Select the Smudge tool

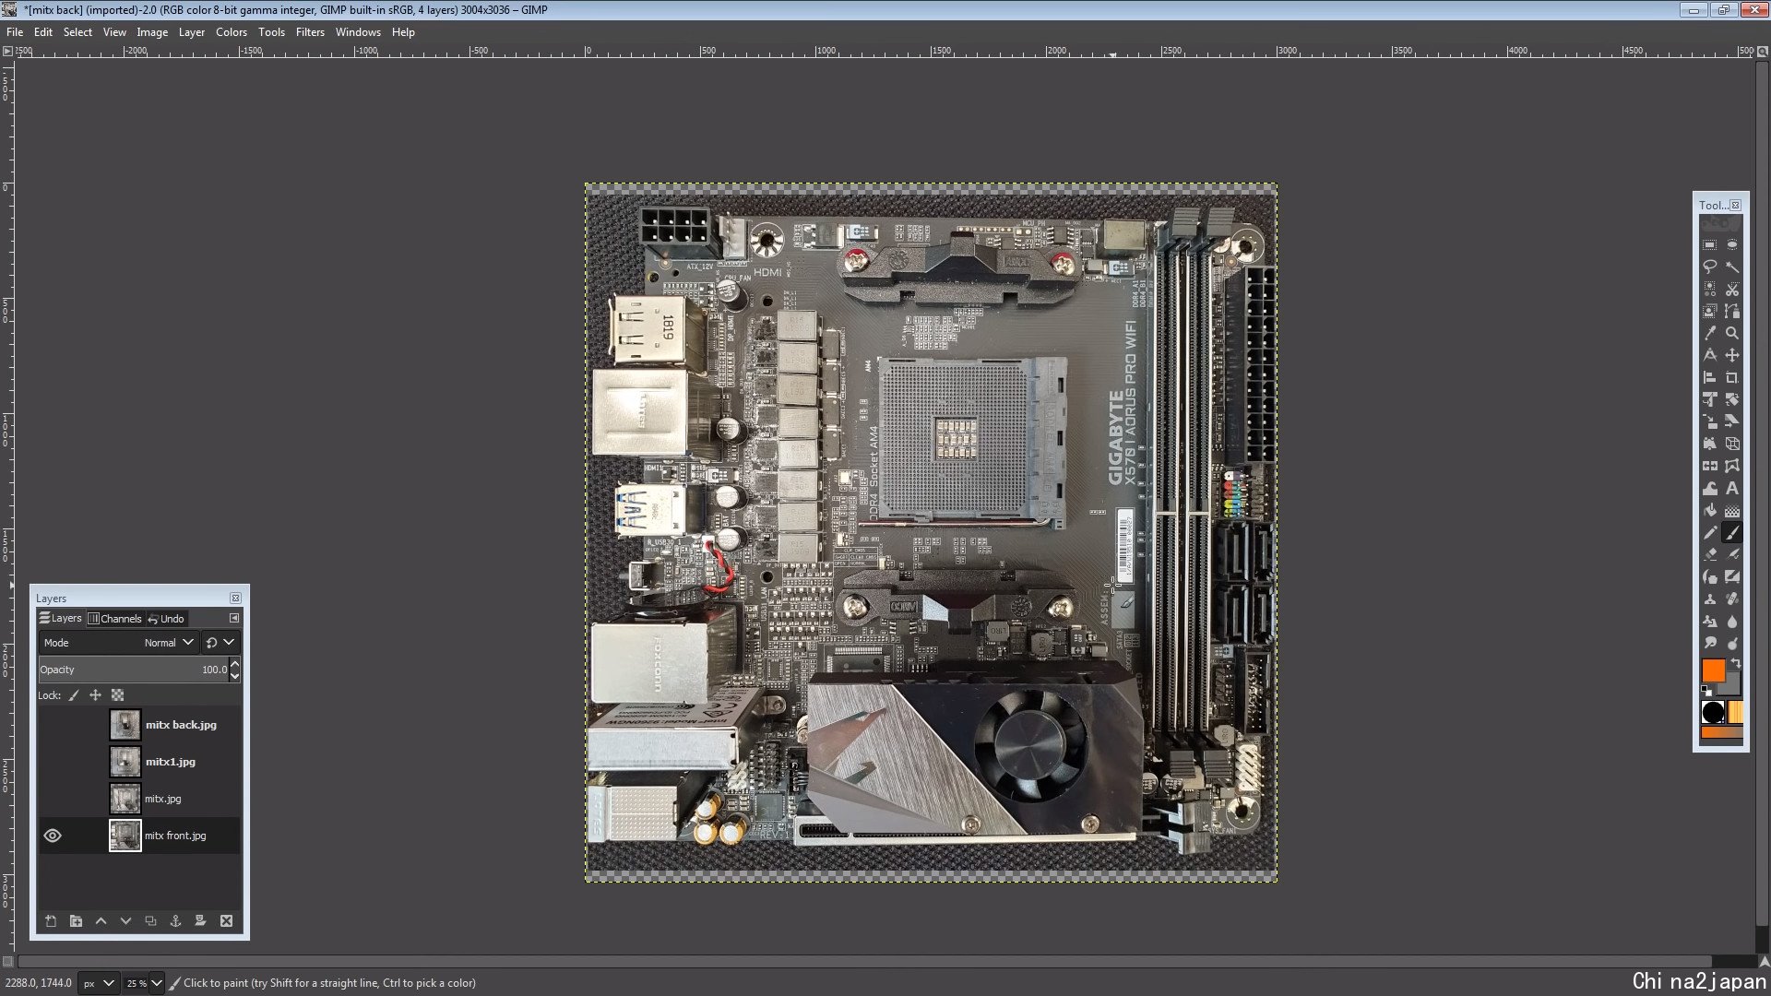[x=1709, y=643]
